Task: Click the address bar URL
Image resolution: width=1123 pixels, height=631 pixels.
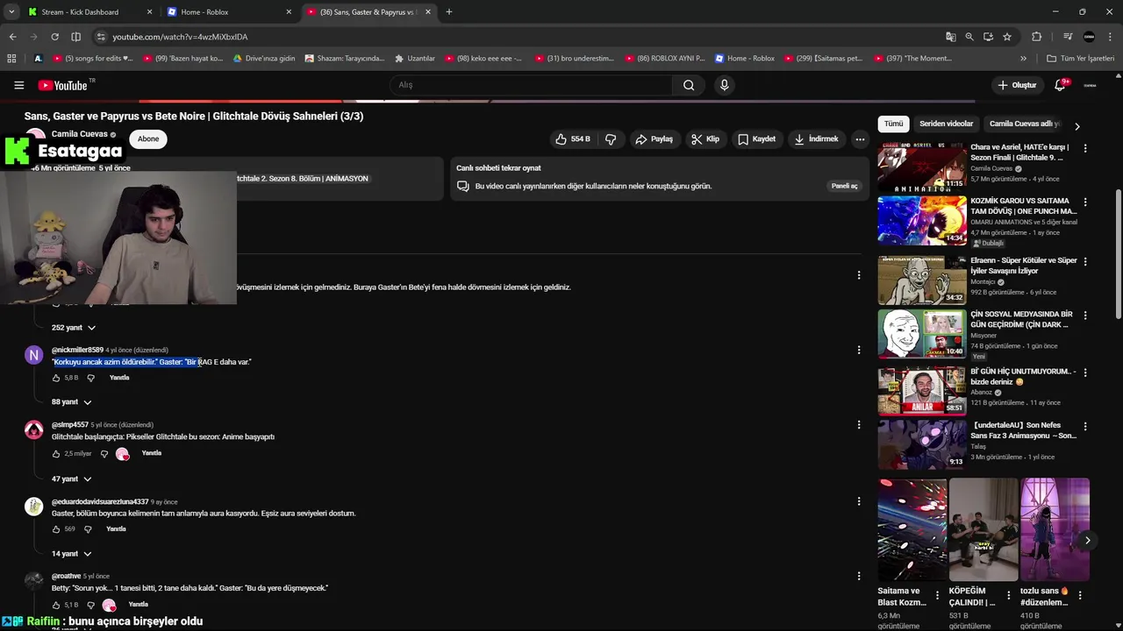Action: coord(180,37)
